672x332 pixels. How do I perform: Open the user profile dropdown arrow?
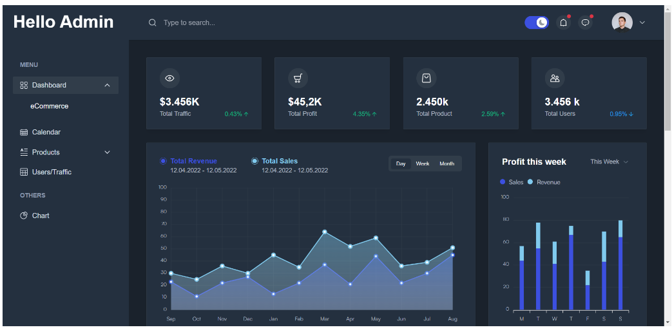(x=642, y=23)
